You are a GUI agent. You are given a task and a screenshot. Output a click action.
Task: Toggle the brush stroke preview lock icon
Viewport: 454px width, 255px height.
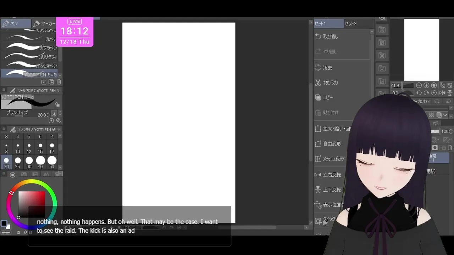57,104
